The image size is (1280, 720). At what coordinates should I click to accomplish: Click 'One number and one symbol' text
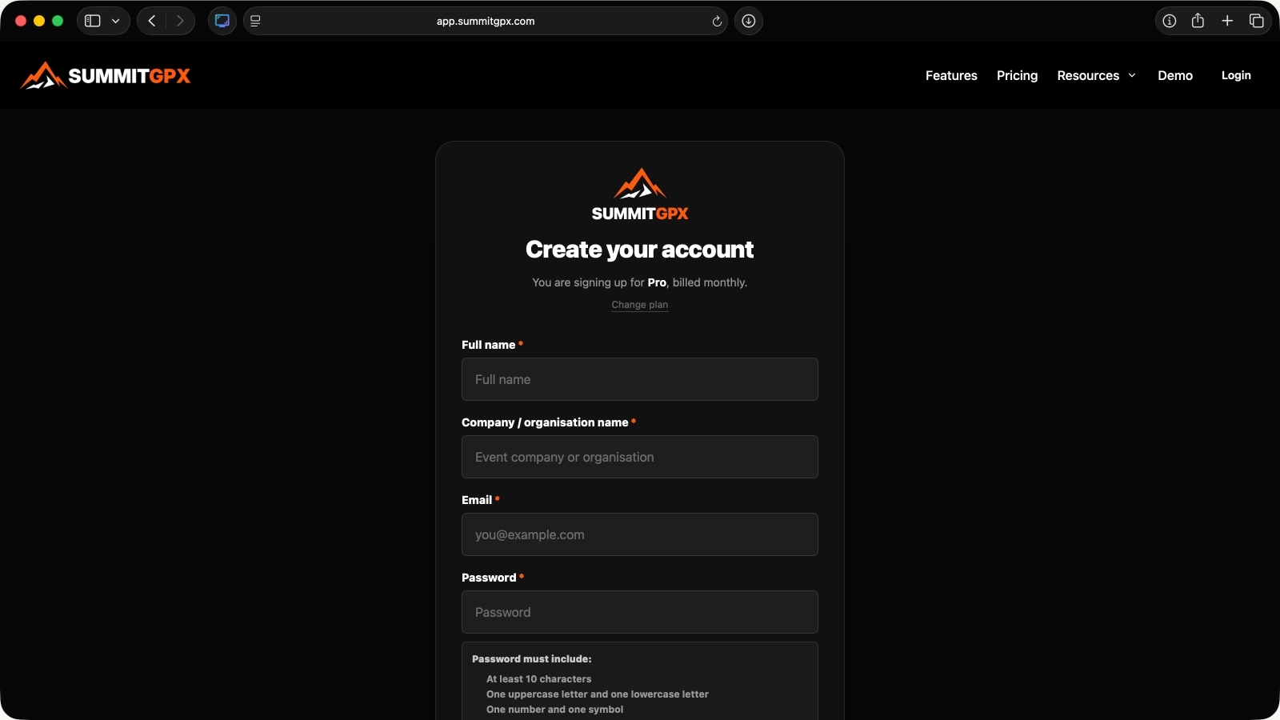coord(554,710)
